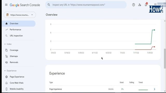Click the Mobile label in Page Experience row

click(111, 89)
